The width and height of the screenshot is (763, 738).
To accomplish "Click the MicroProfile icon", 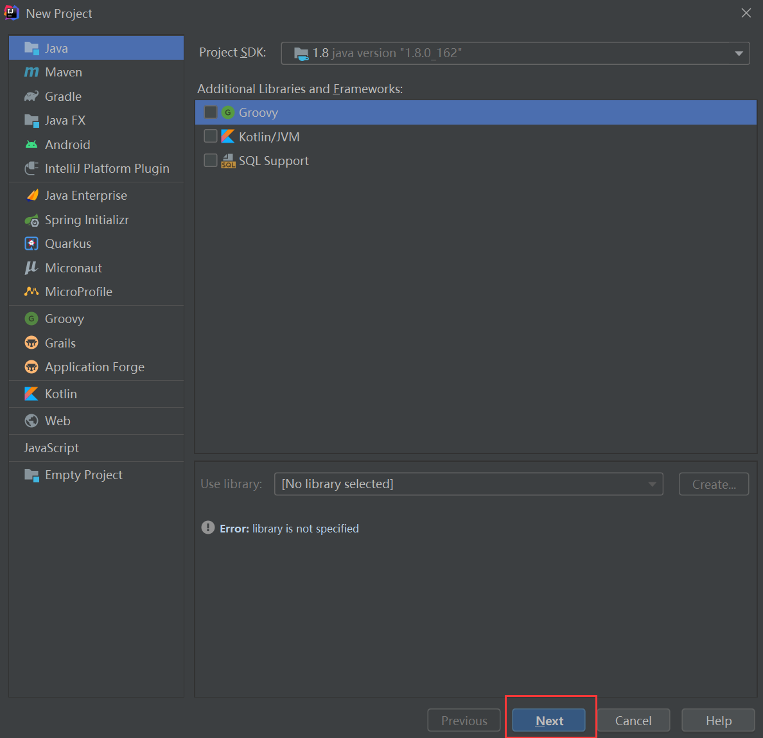I will tap(31, 292).
